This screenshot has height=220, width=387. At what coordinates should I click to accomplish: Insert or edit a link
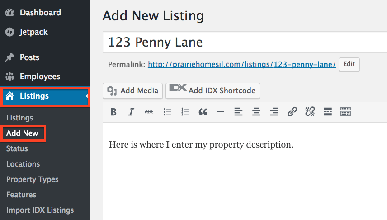292,112
